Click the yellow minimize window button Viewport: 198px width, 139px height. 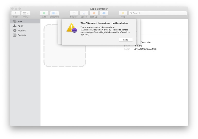[16, 9]
